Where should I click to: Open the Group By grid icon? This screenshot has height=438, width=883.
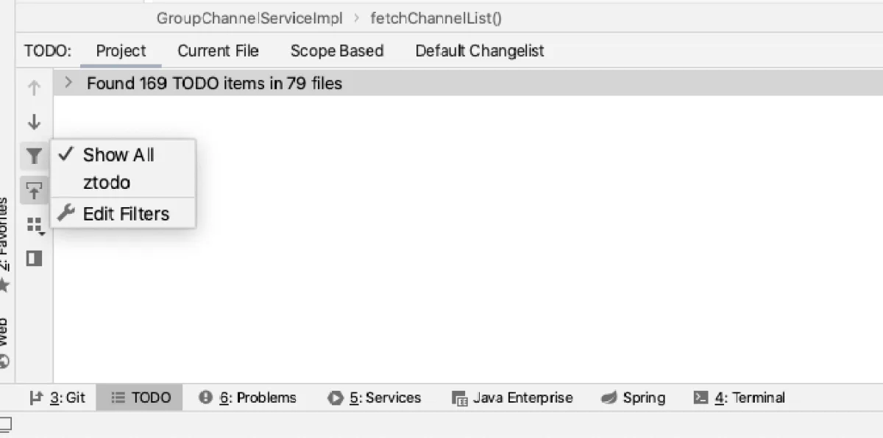[x=35, y=225]
